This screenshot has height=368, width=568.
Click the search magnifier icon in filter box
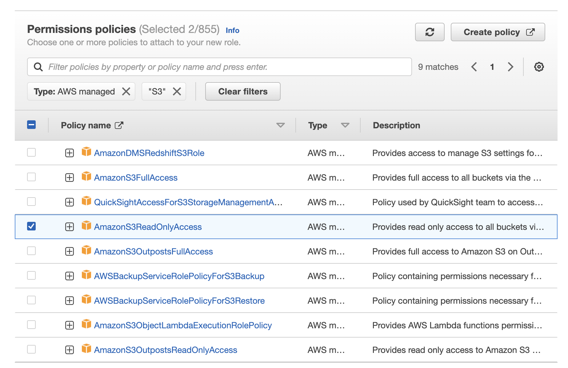(38, 67)
